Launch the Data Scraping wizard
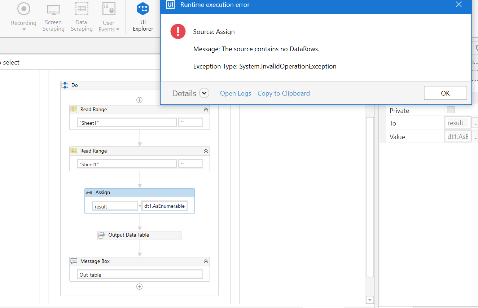 click(81, 9)
